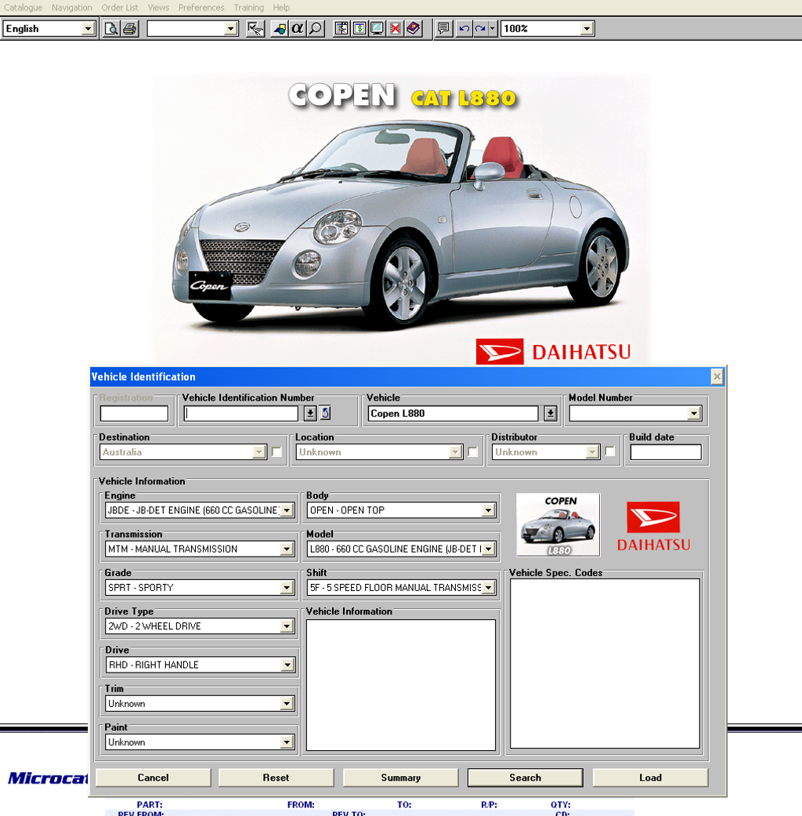
Task: Open the Catalogue menu
Action: pos(23,7)
